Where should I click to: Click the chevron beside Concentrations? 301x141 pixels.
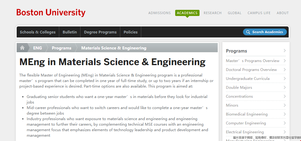point(284,96)
